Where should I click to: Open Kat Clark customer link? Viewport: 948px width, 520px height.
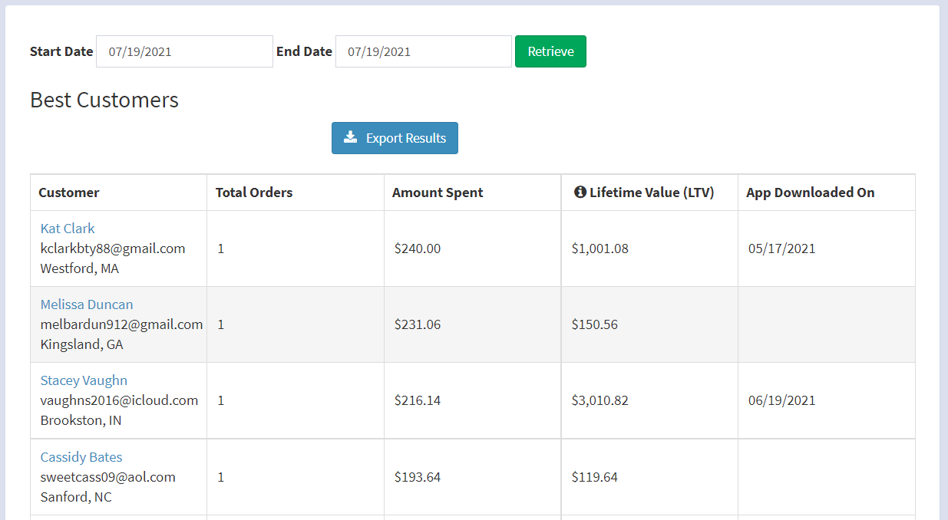point(68,229)
